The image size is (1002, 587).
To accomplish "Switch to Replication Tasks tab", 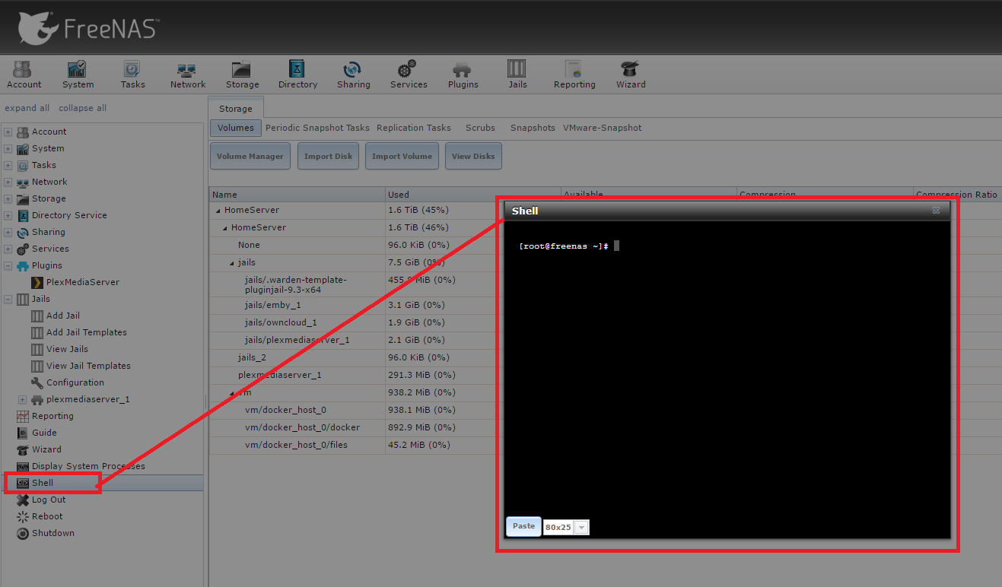I will point(414,128).
